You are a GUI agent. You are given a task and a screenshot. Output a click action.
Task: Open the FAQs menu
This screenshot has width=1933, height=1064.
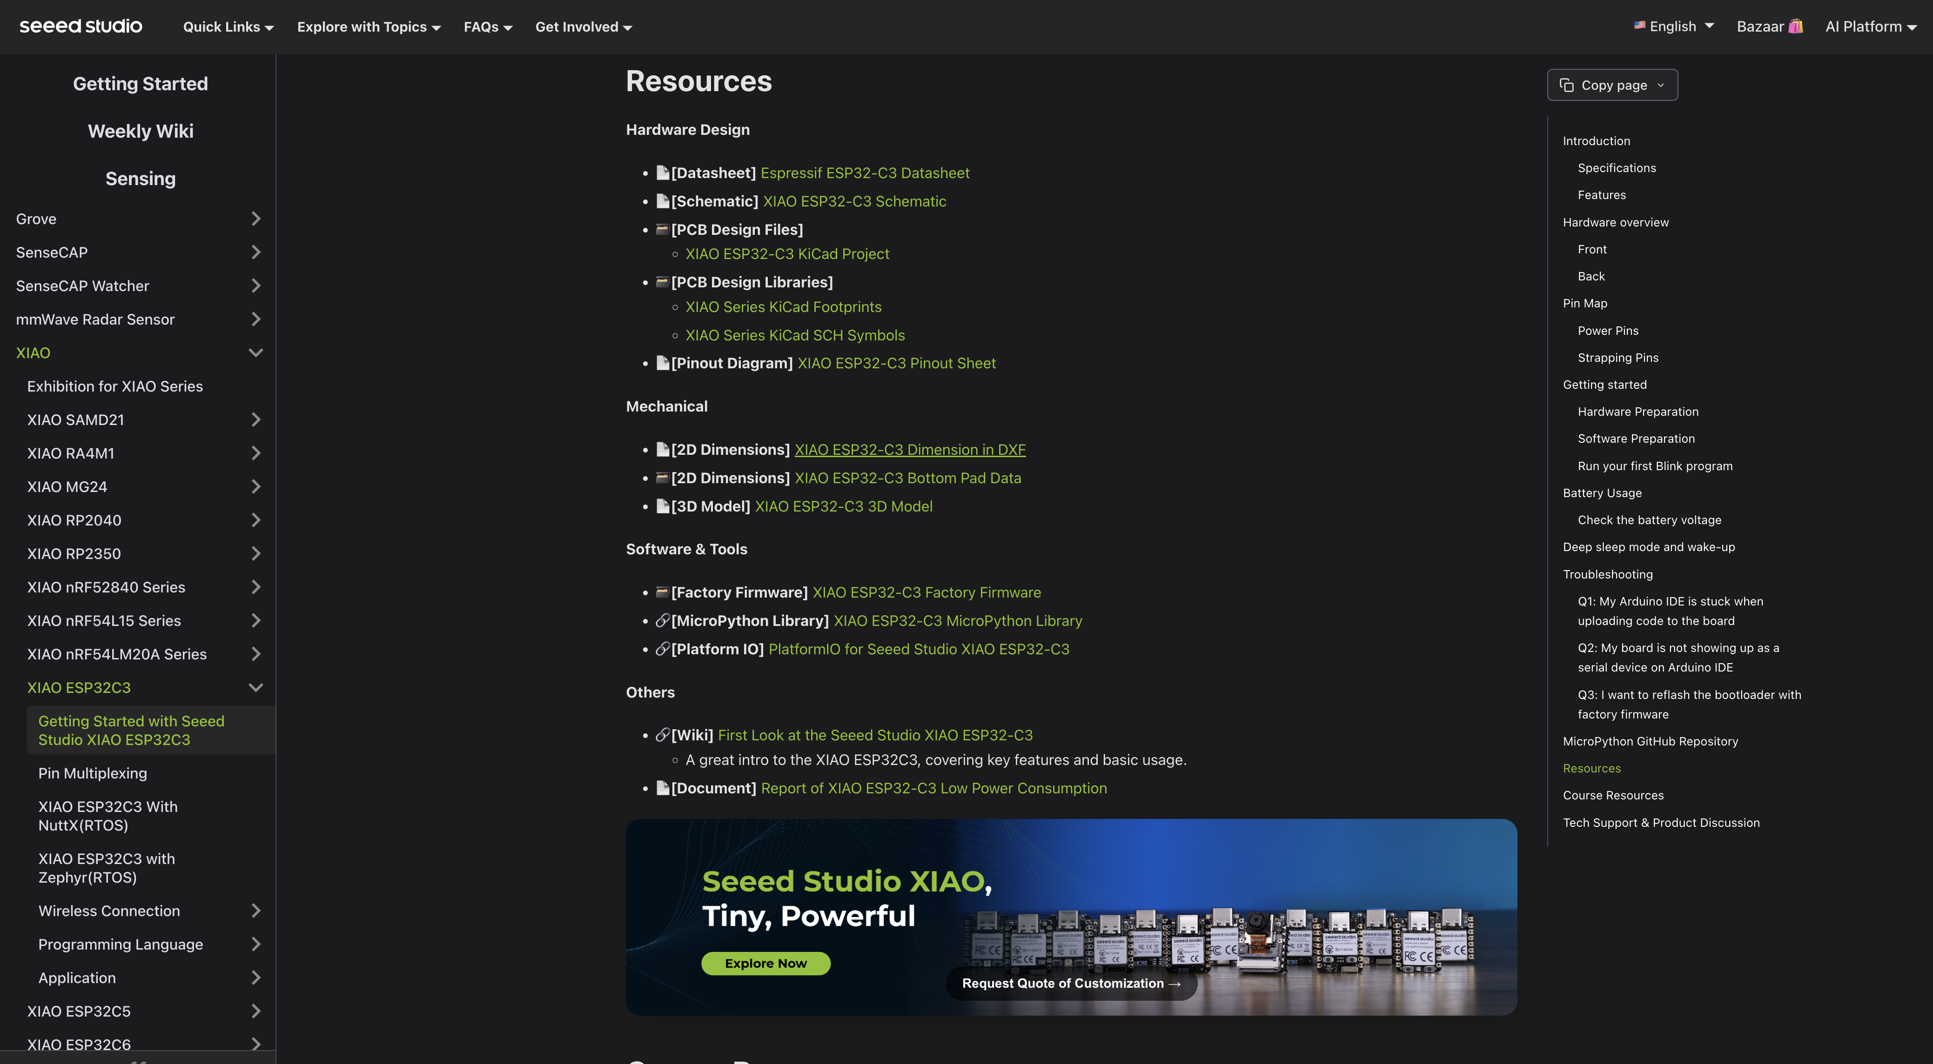click(488, 27)
